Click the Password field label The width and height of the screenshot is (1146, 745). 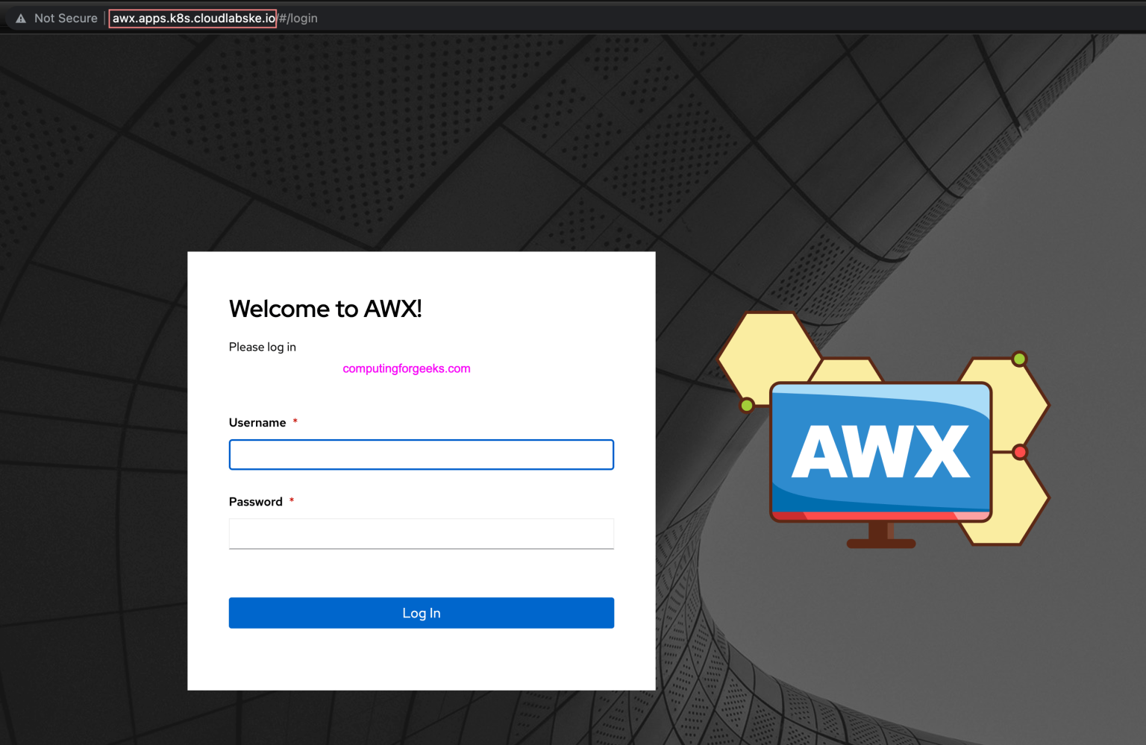point(255,501)
